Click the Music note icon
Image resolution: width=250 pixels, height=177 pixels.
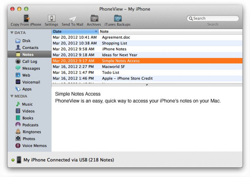tap(18, 104)
